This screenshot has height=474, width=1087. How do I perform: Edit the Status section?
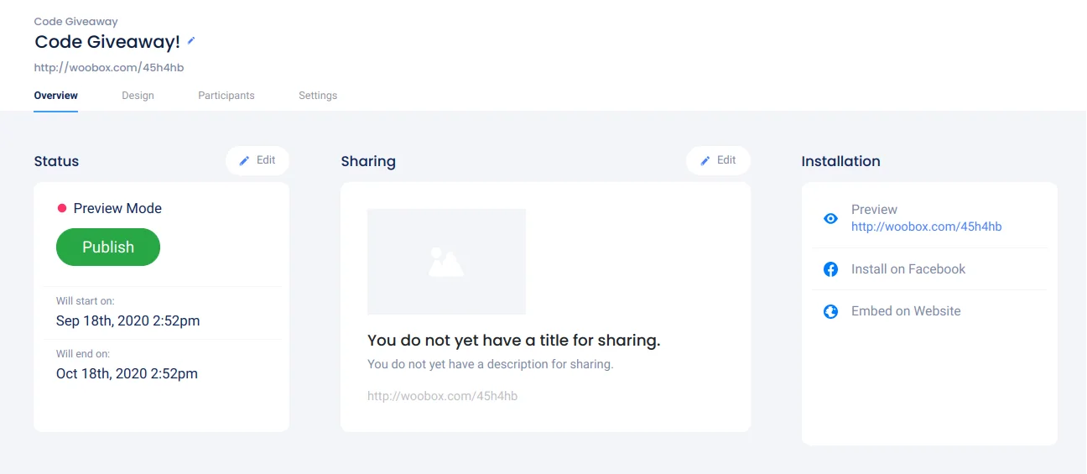(257, 160)
